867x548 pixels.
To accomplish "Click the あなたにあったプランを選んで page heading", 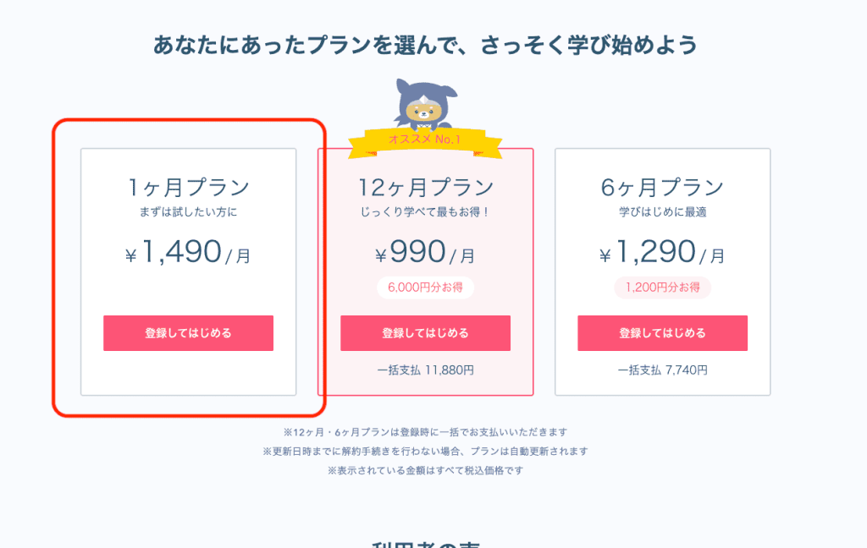I will pos(425,45).
